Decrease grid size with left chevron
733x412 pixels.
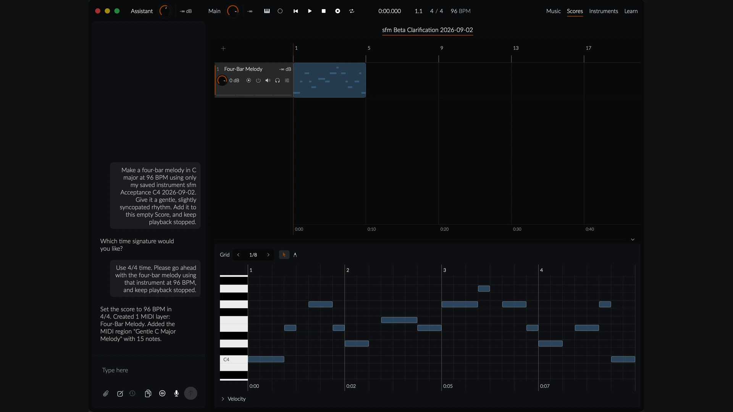[238, 255]
